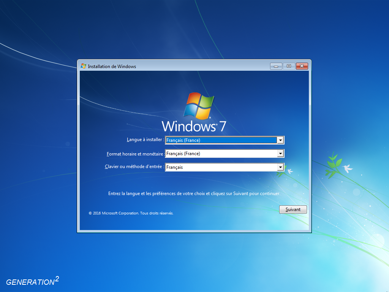389x292 pixels.
Task: Minimize the Installation de Windows window
Action: click(276, 66)
